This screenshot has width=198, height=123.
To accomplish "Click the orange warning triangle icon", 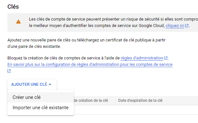I will click(18, 22).
